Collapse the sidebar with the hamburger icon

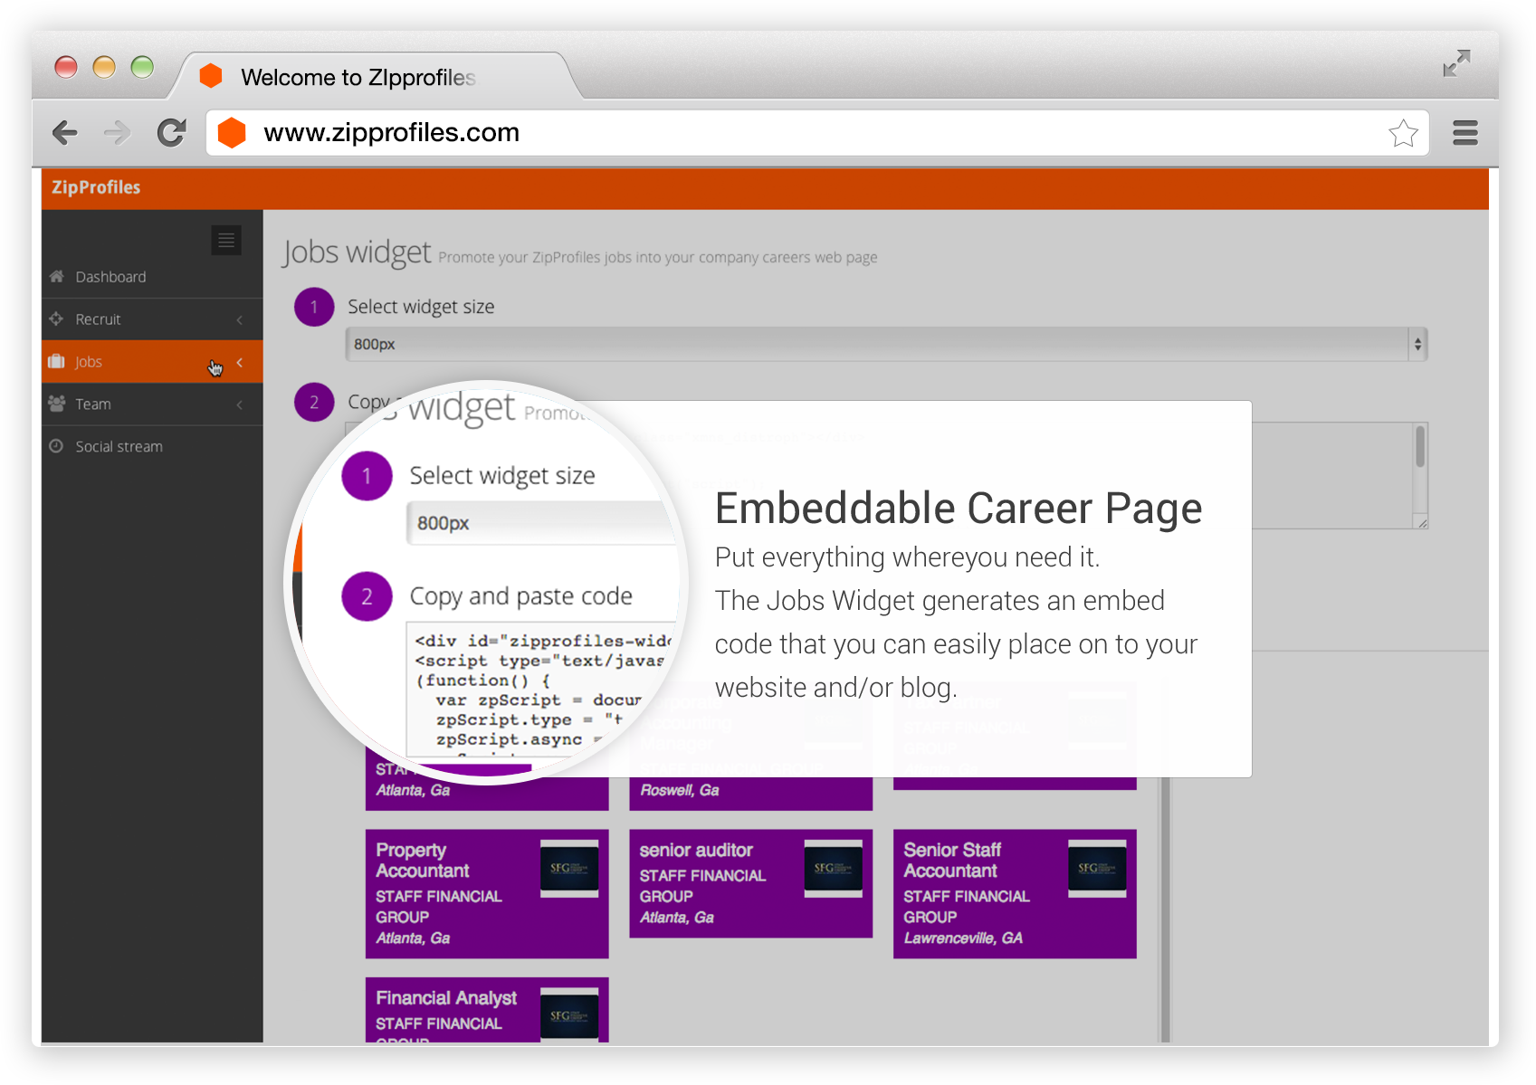(x=225, y=240)
